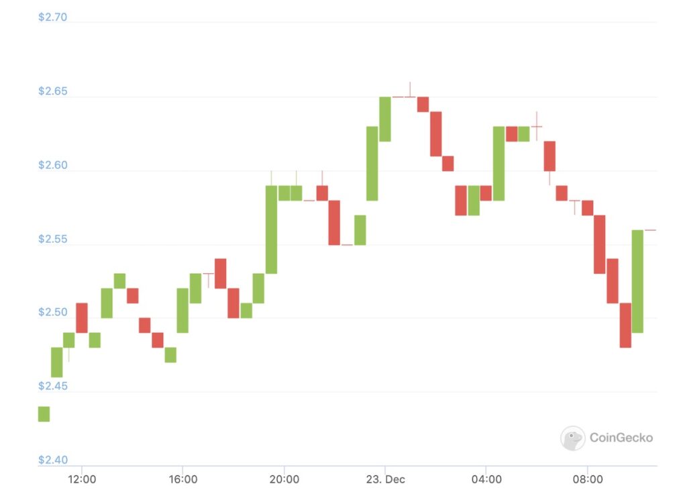
Task: Select the $2.65 price axis label
Action: (x=52, y=91)
